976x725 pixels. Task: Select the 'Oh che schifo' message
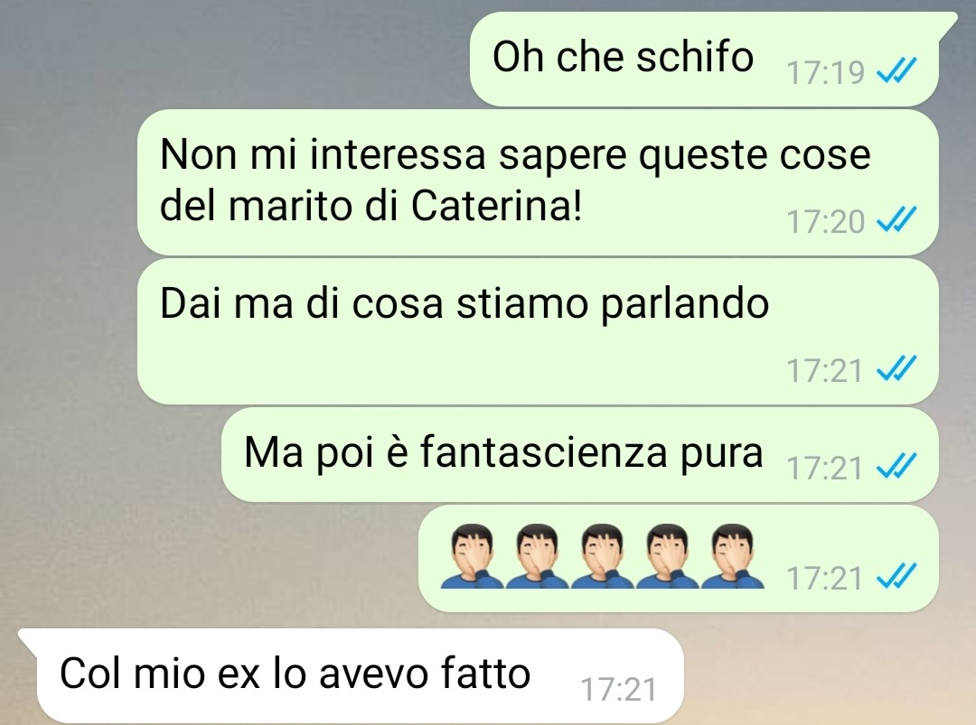705,59
